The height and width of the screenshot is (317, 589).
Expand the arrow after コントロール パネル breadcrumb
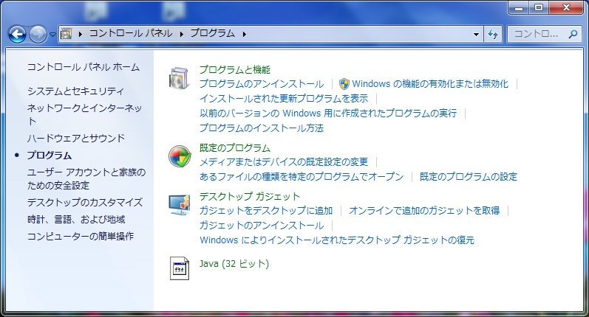(x=182, y=34)
